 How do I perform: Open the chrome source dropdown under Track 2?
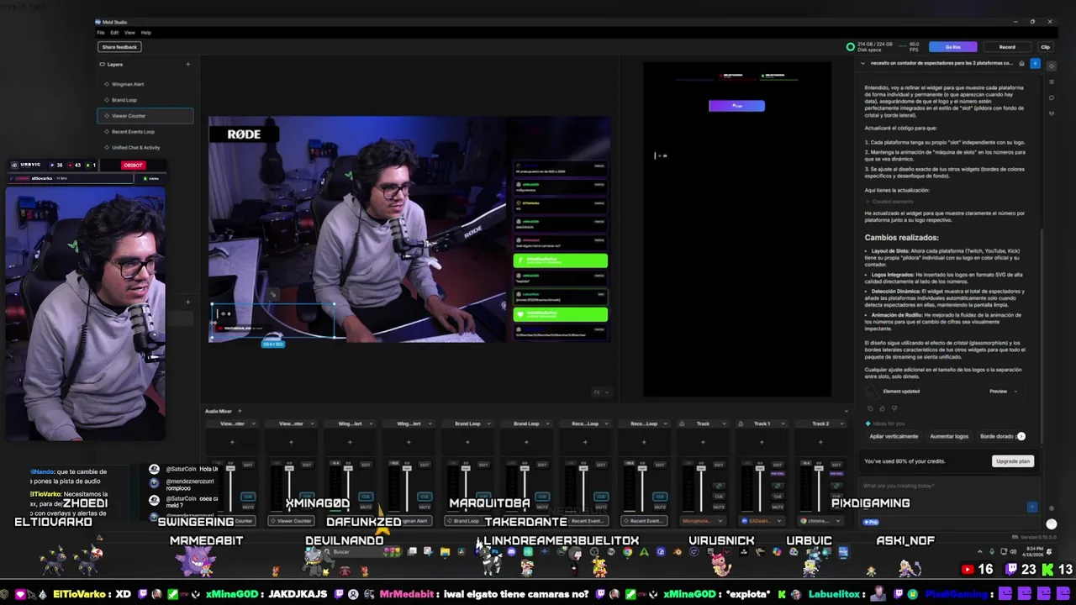[820, 521]
